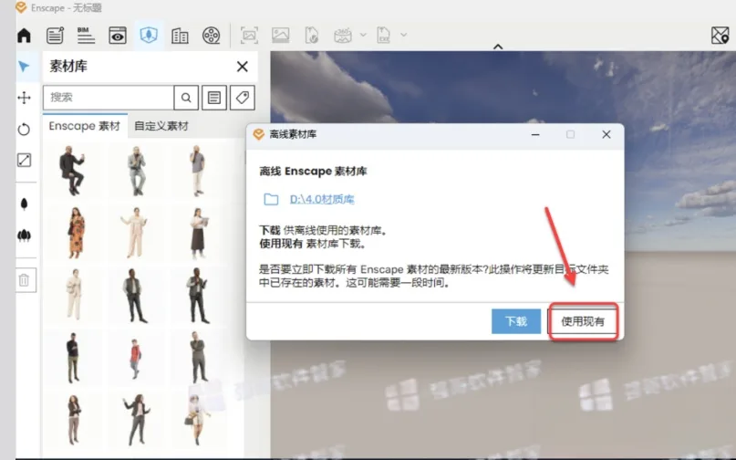Viewport: 736px width, 460px height.
Task: Select the woman in dark skirt reading asset
Action: pyautogui.click(x=199, y=233)
